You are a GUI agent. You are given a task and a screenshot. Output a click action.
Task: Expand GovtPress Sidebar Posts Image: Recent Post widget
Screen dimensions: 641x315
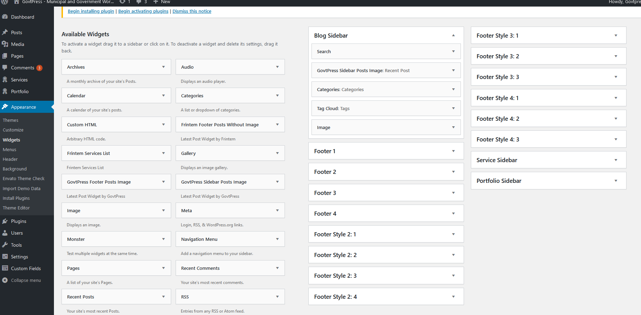[453, 70]
